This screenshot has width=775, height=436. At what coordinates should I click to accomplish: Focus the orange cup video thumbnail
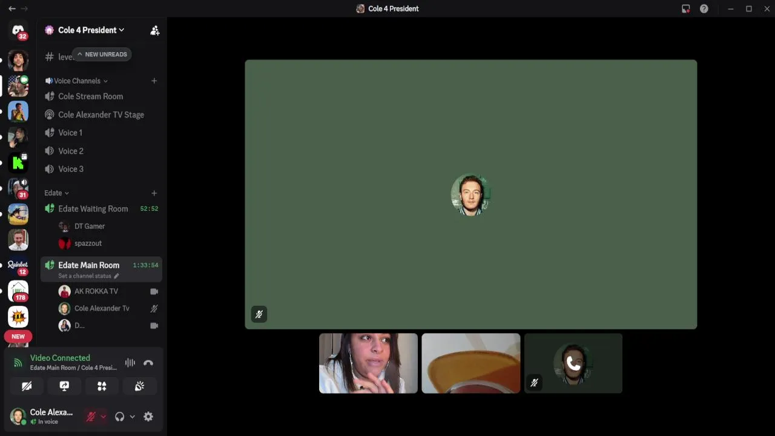(471, 363)
